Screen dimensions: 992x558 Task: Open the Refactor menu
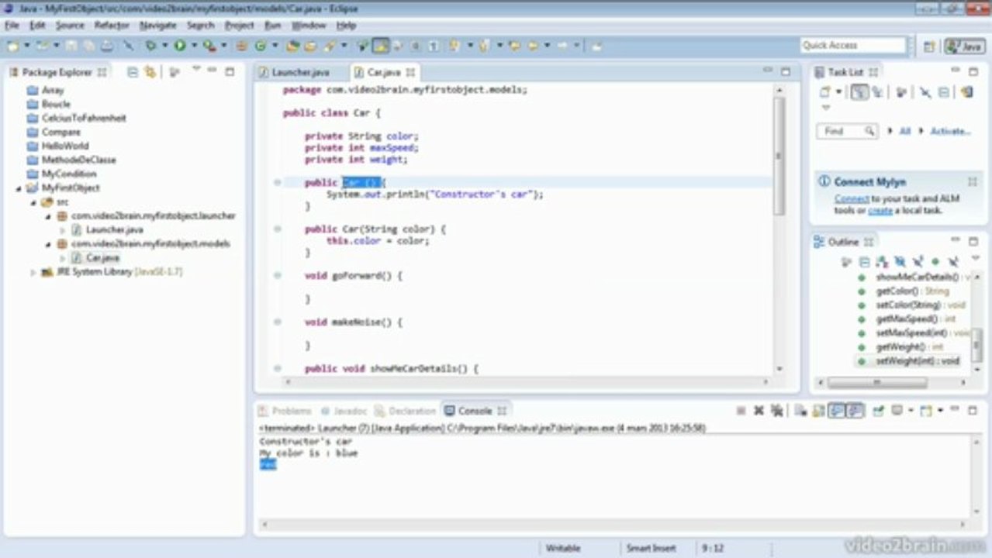[112, 26]
